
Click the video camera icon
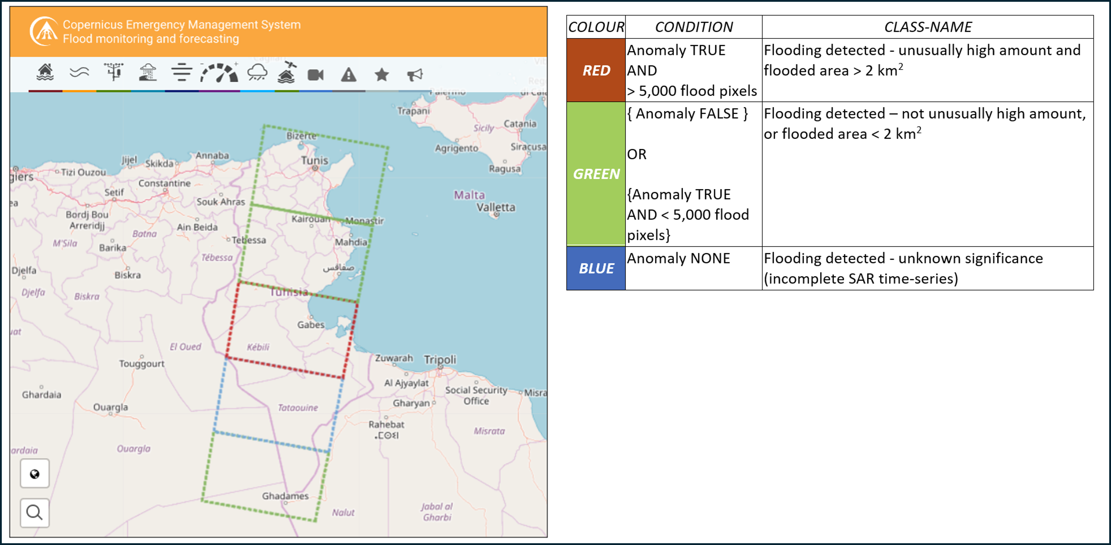click(315, 75)
